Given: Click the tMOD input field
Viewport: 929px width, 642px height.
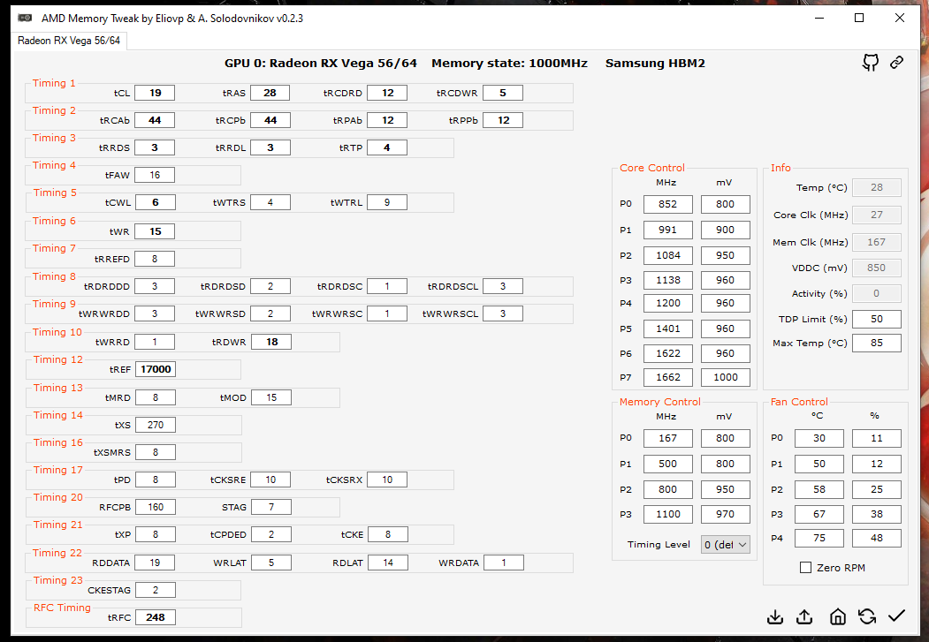Looking at the screenshot, I should 271,397.
